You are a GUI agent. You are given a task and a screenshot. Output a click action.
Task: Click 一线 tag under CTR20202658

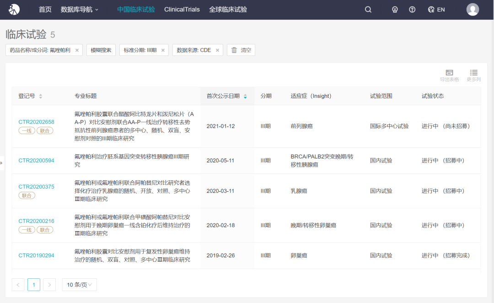point(27,130)
